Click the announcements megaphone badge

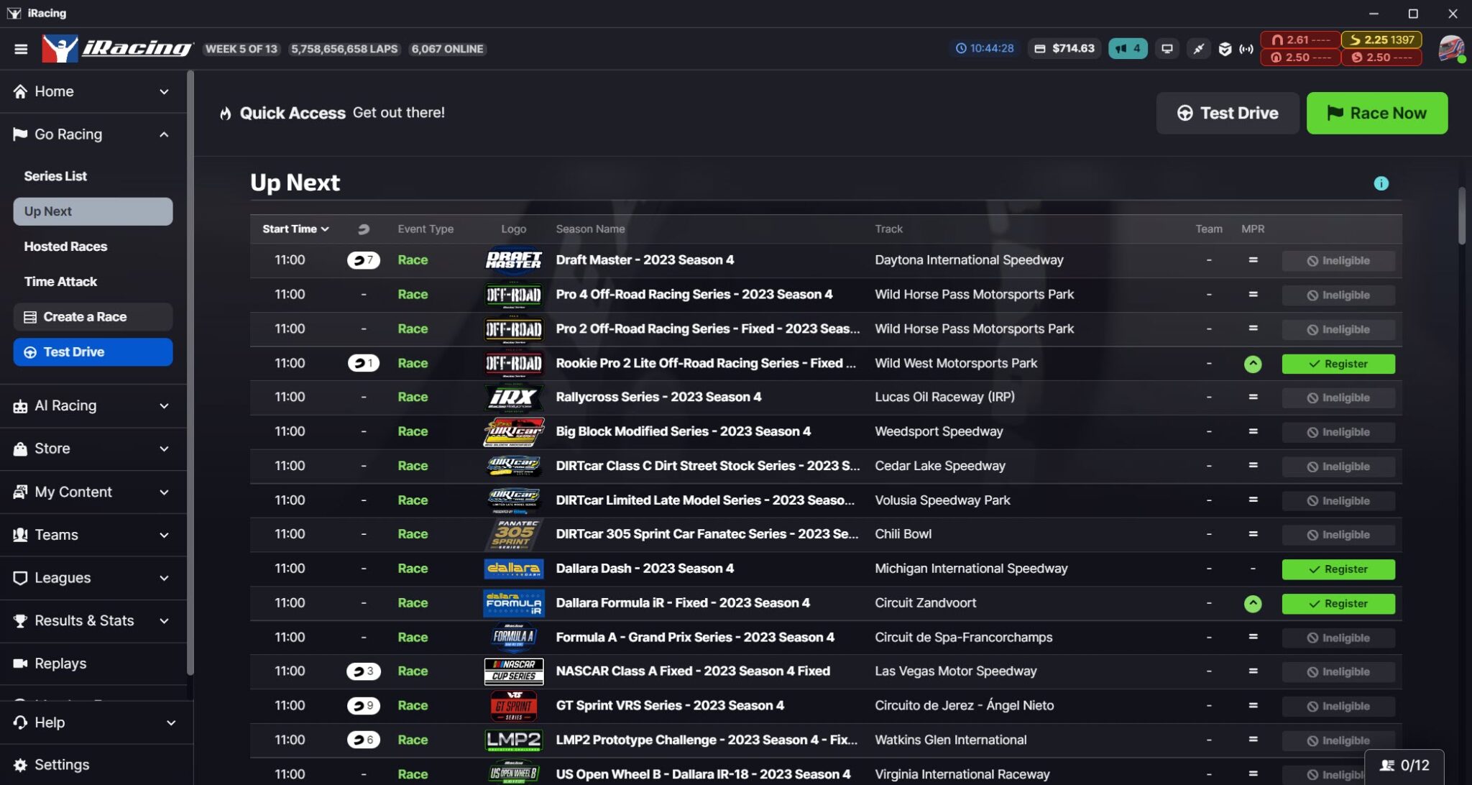coord(1127,49)
